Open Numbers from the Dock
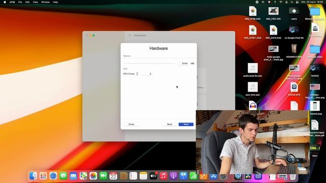The width and height of the screenshot is (326, 183). 193,176
